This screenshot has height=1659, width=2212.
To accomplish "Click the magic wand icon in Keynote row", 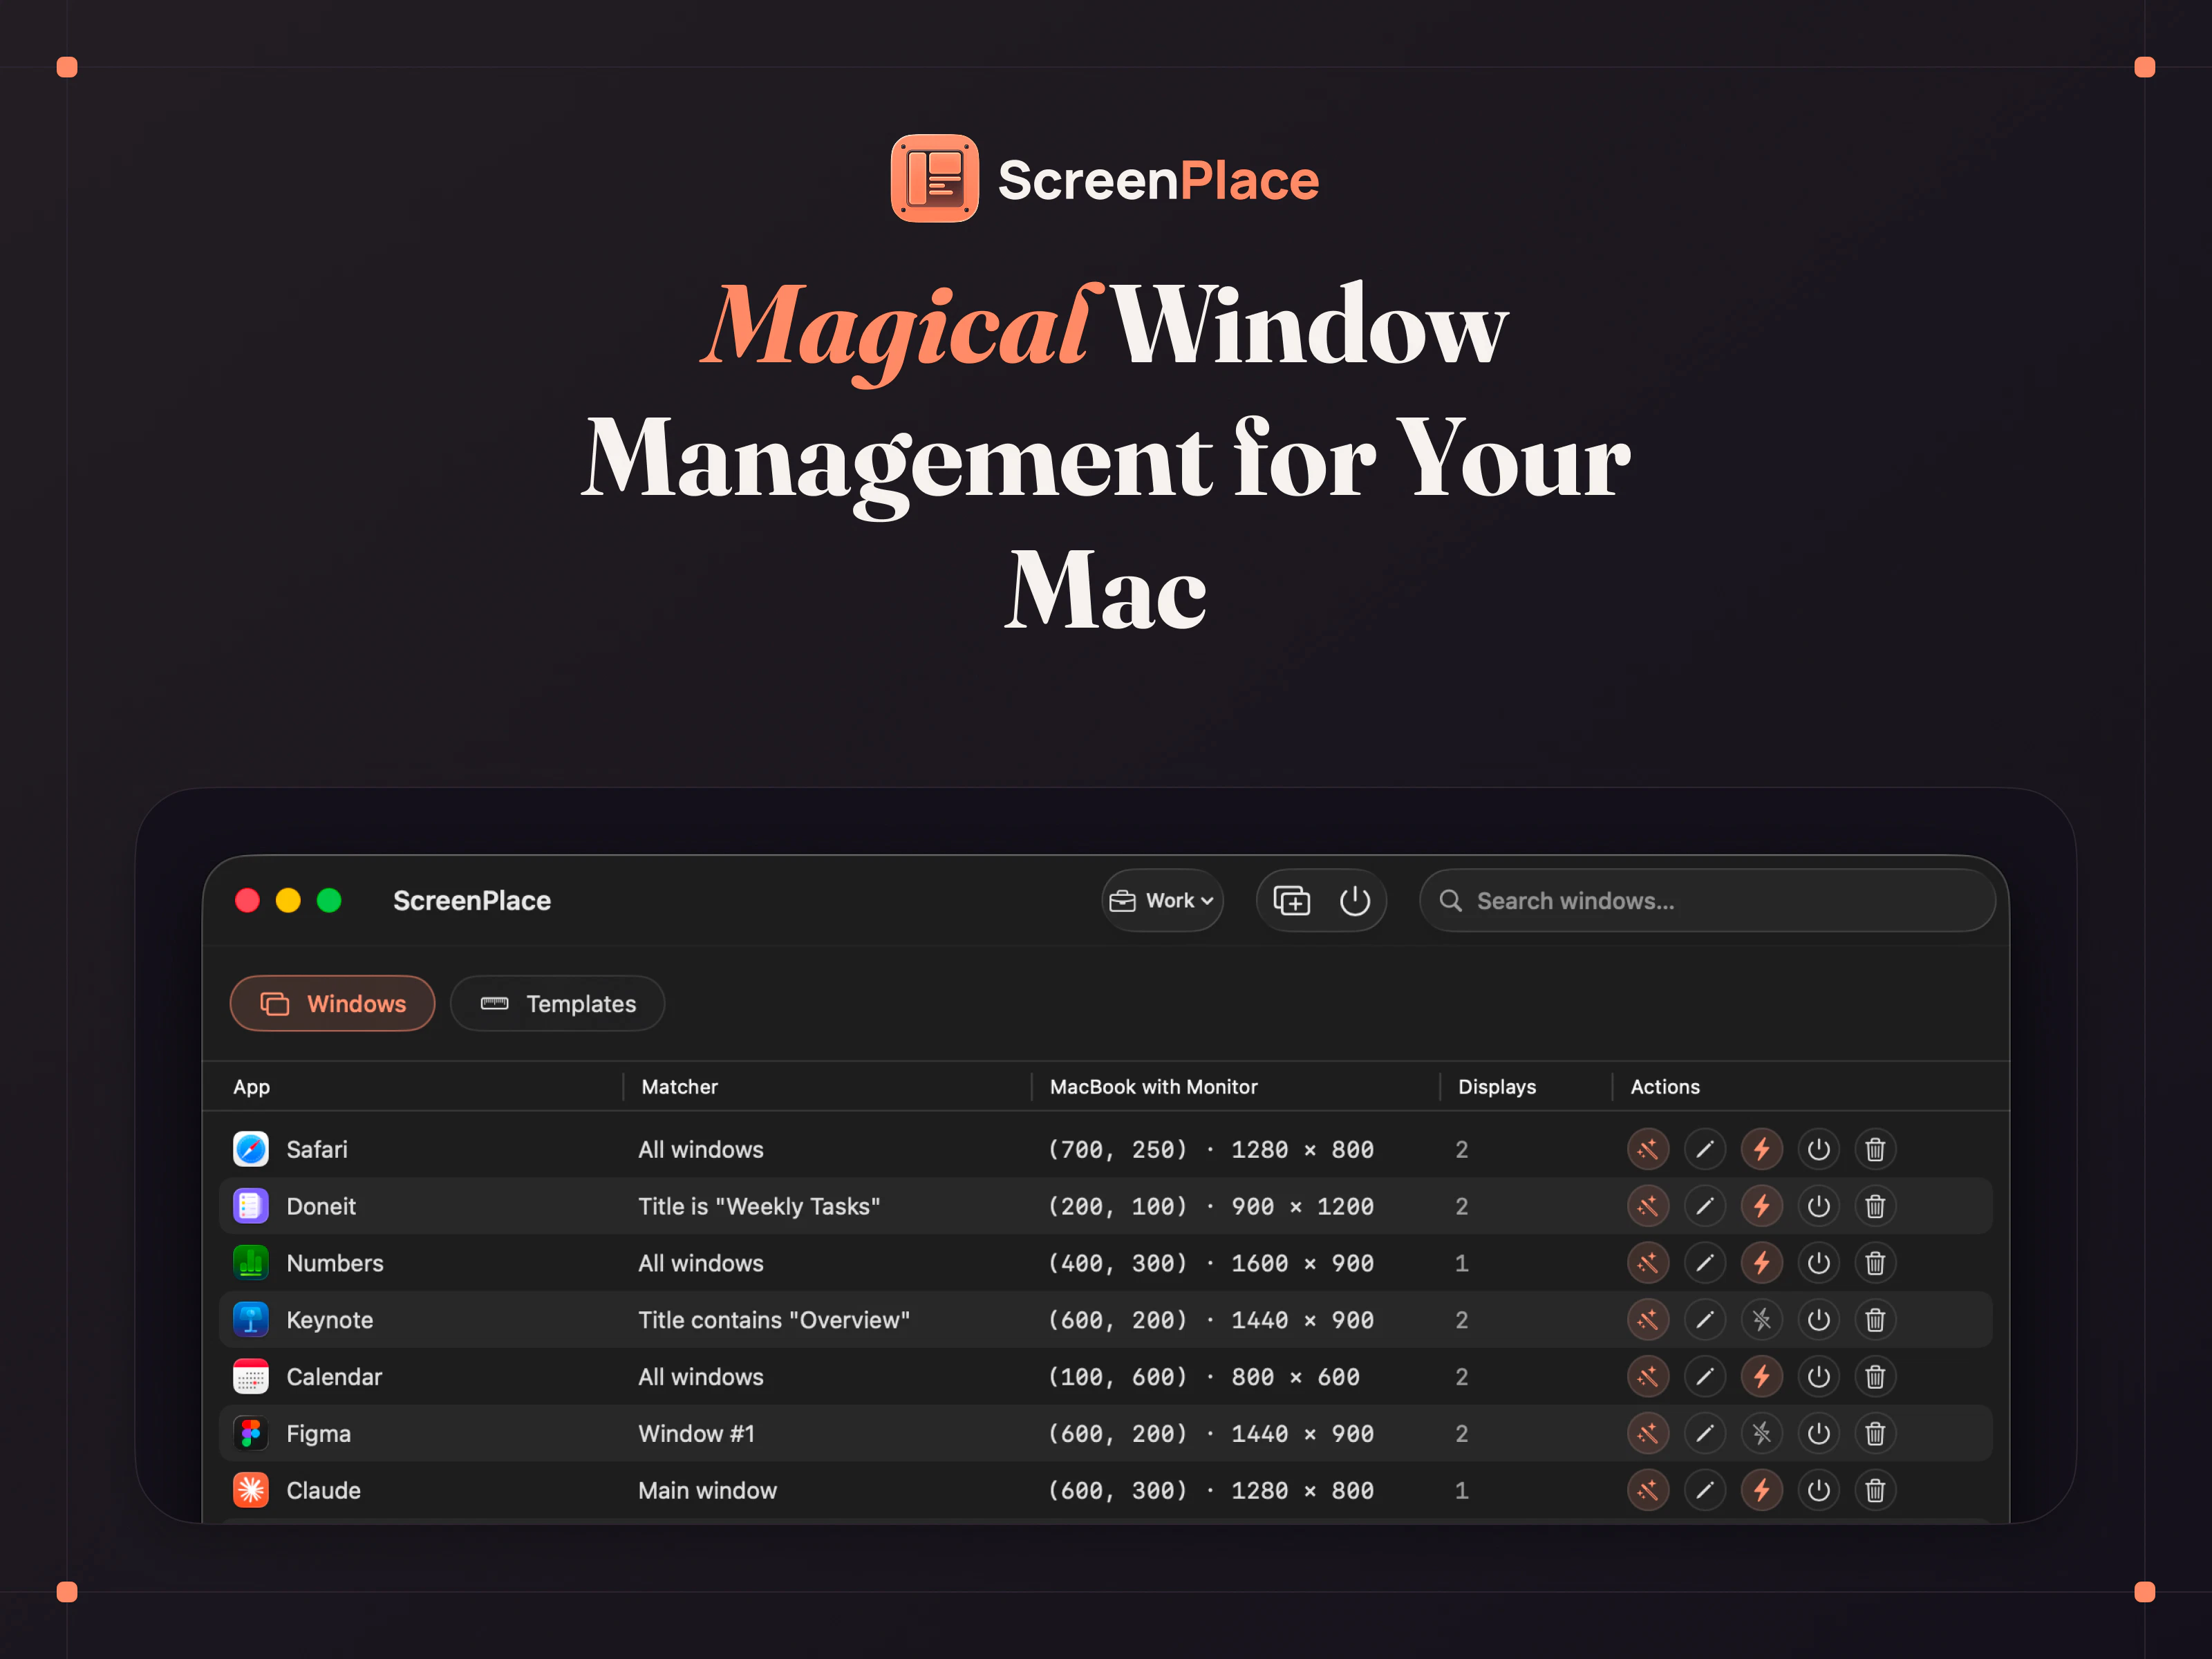I will 1648,1320.
